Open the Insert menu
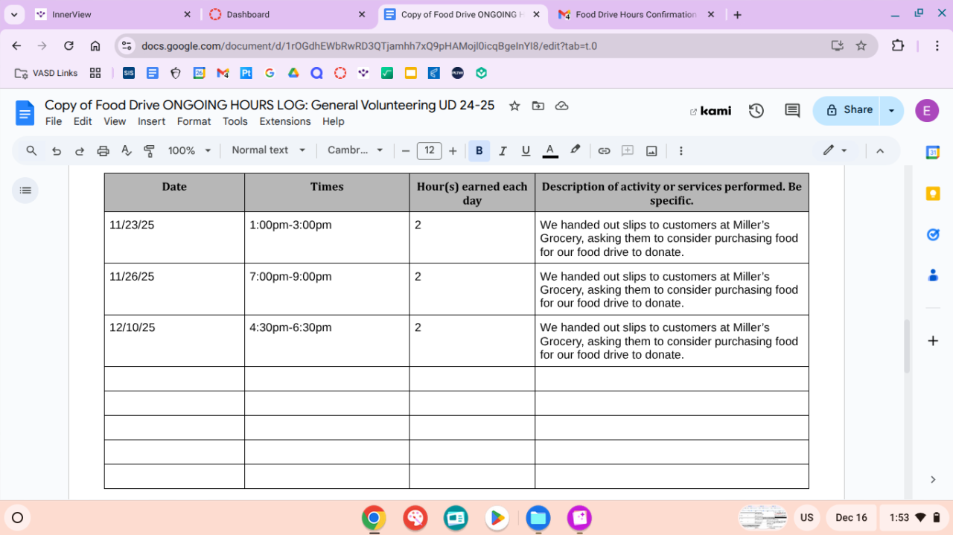Viewport: 953px width, 535px height. tap(152, 121)
